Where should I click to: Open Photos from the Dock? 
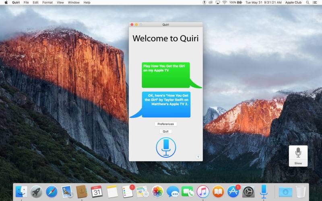pyautogui.click(x=157, y=192)
